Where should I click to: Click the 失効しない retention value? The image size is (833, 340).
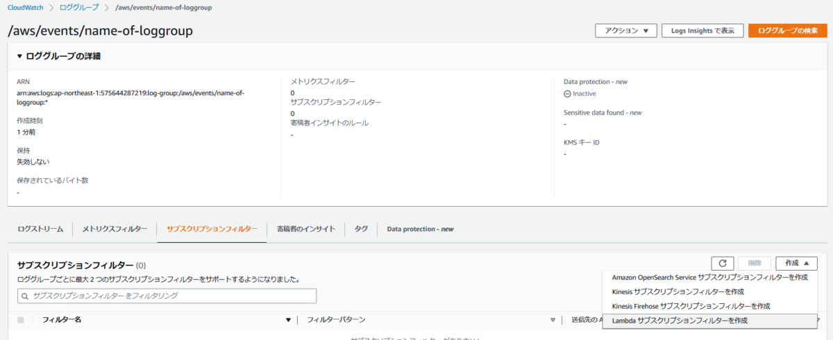point(34,162)
